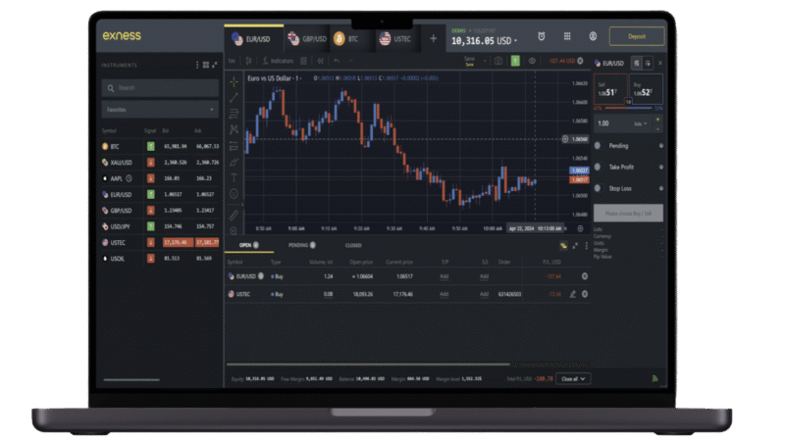The width and height of the screenshot is (785, 441).
Task: Toggle the Pending order option
Action: pyautogui.click(x=598, y=145)
